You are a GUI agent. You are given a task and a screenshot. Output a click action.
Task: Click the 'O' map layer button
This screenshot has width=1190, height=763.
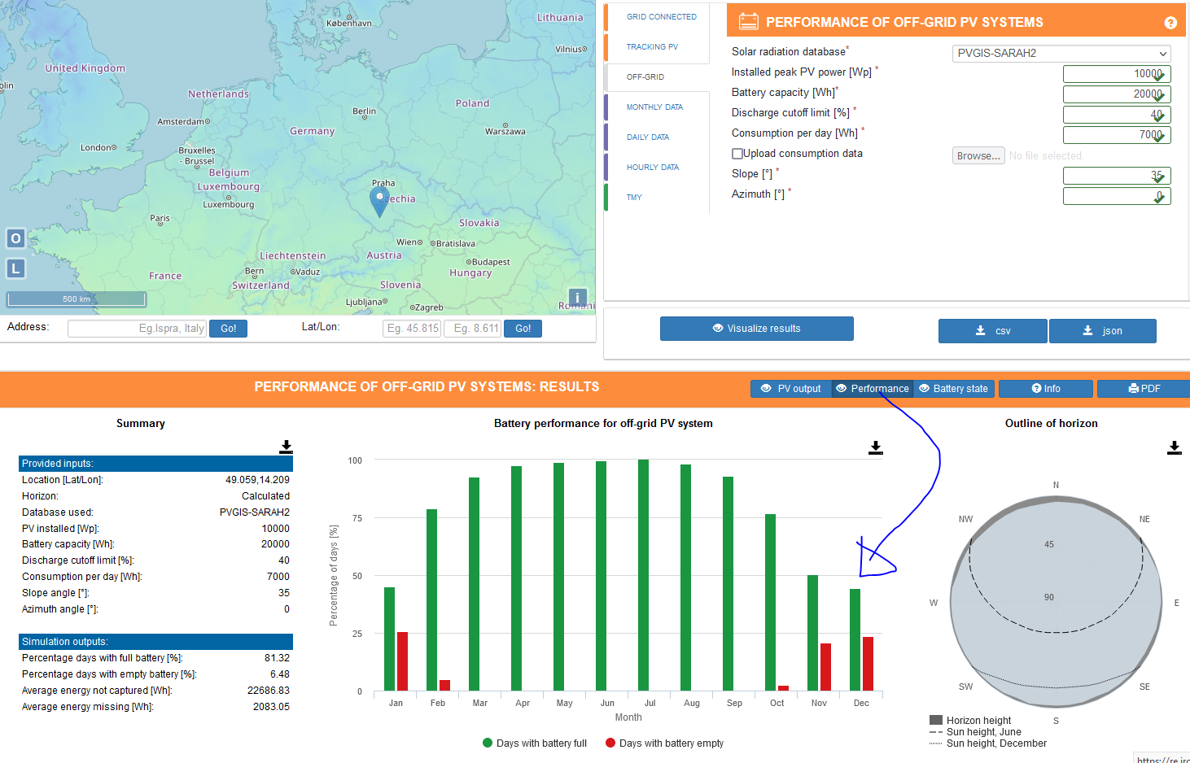[x=15, y=238]
